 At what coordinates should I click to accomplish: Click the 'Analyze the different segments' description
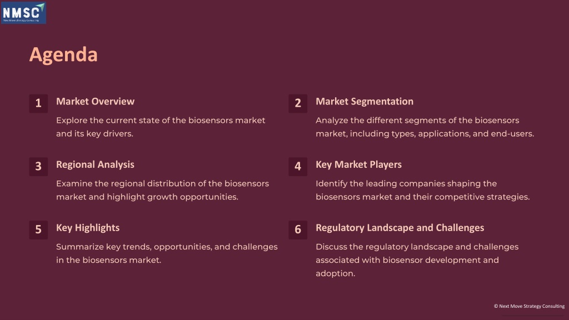click(425, 127)
